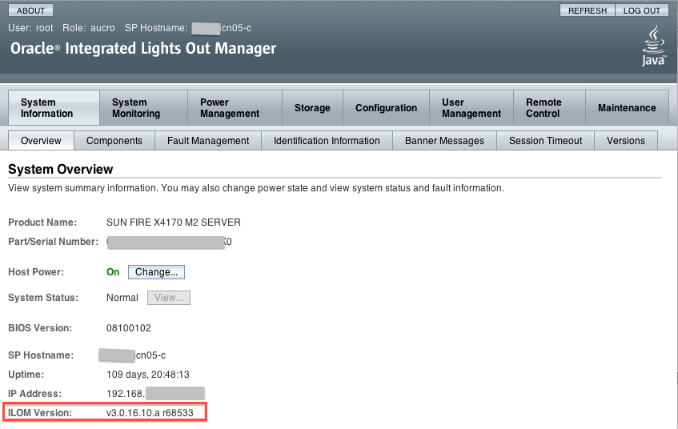Switch to Power Management tab
This screenshot has width=678, height=429.
point(235,108)
